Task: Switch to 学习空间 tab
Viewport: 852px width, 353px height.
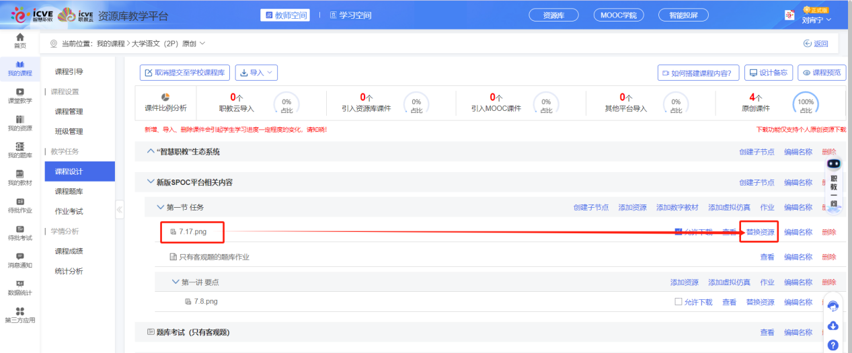Action: [x=346, y=15]
